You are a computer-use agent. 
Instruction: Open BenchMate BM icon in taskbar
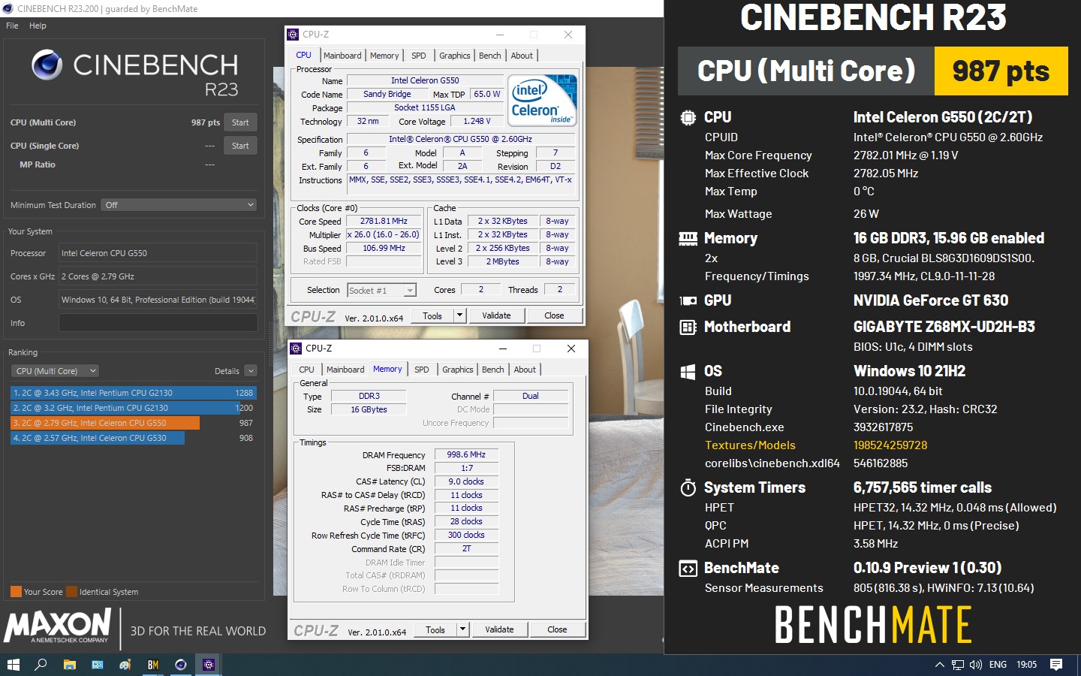click(153, 665)
